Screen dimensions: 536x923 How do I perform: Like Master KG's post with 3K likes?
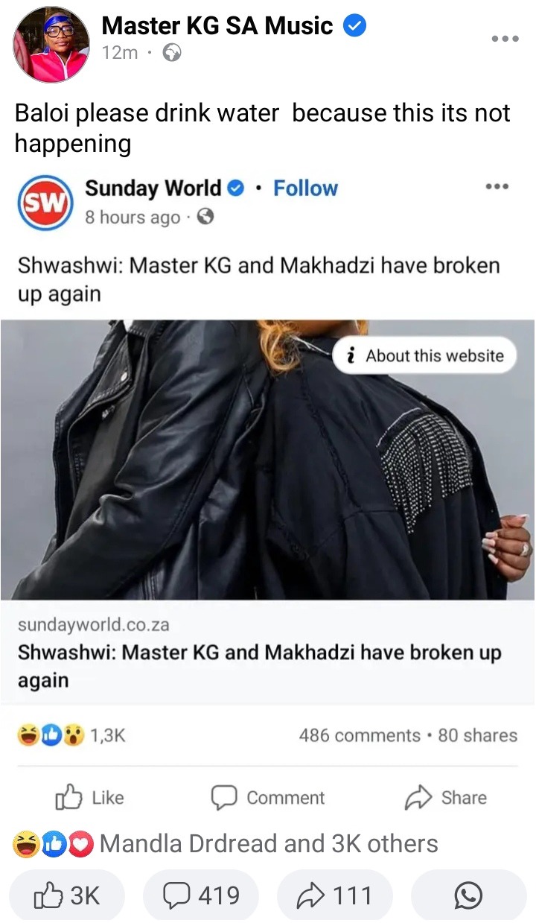[x=67, y=895]
